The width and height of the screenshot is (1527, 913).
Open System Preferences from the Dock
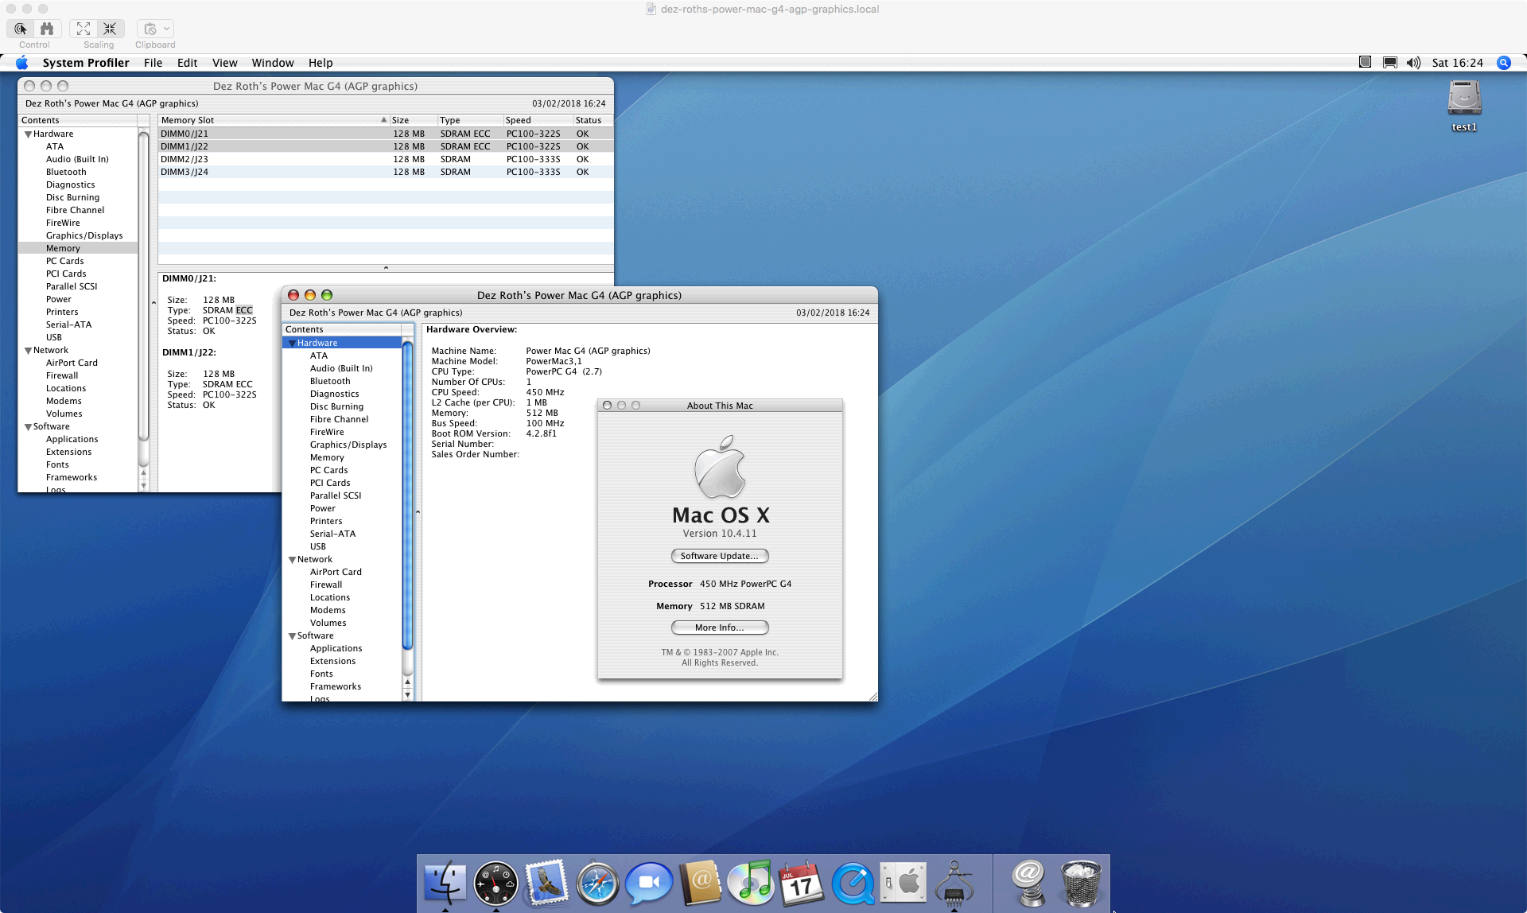(903, 883)
